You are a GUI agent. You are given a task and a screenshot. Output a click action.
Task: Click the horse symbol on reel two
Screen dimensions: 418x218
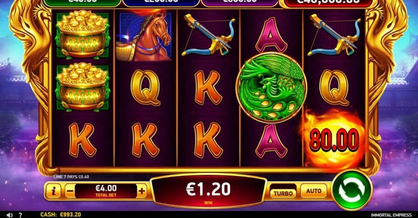pyautogui.click(x=145, y=35)
